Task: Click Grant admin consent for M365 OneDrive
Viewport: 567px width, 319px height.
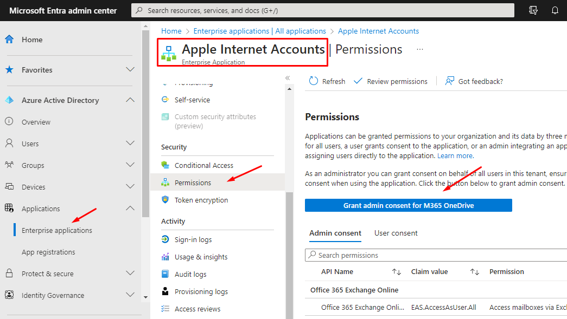Action: coord(408,205)
